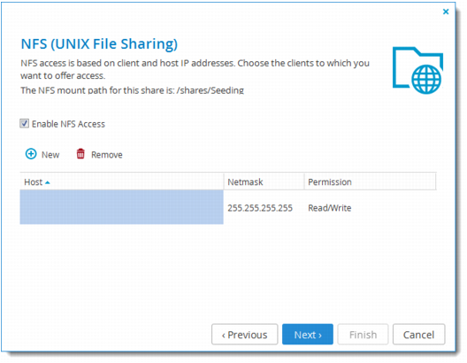
Task: Click the Host sort arrow indicator
Action: (x=48, y=182)
